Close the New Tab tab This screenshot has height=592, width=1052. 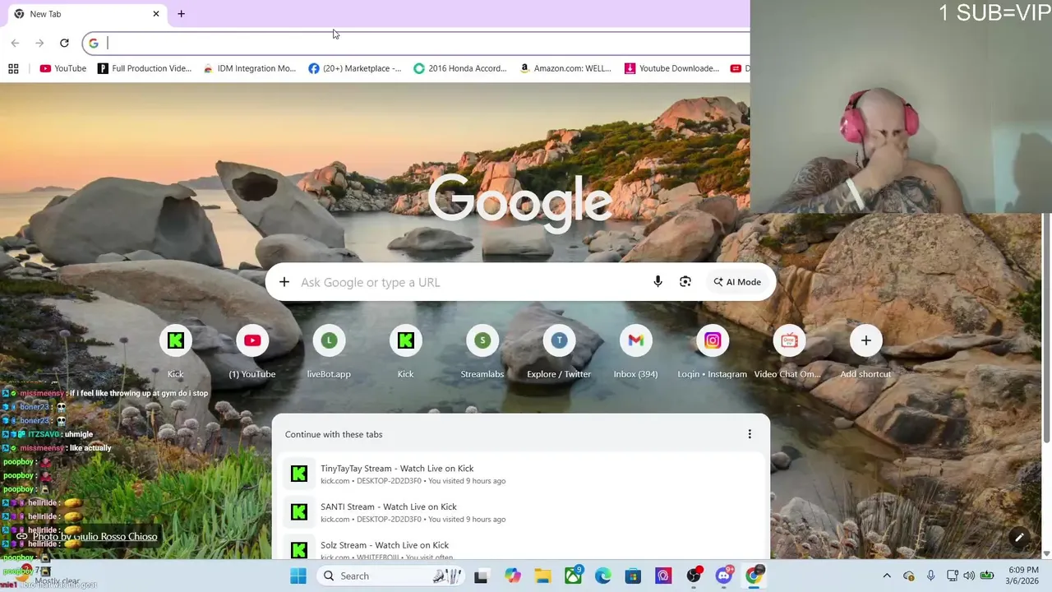pos(156,14)
